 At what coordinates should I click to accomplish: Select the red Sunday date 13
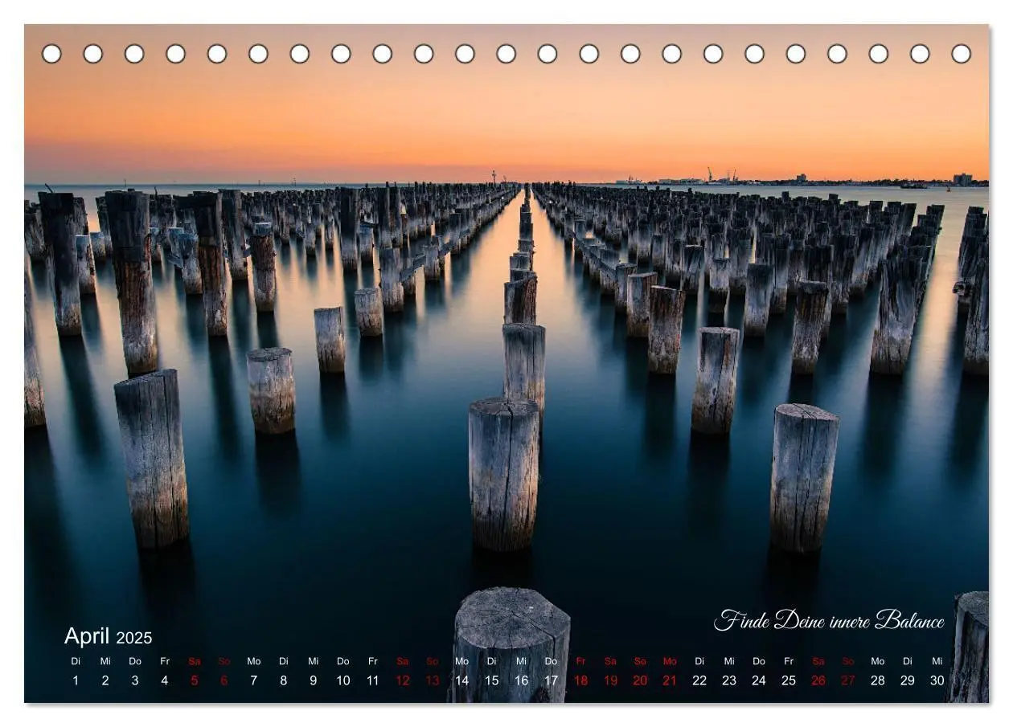(433, 680)
